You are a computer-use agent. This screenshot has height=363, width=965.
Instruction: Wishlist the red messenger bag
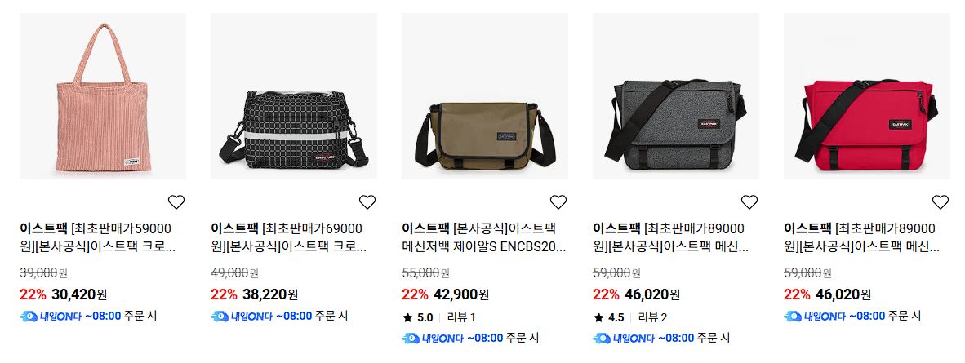940,201
